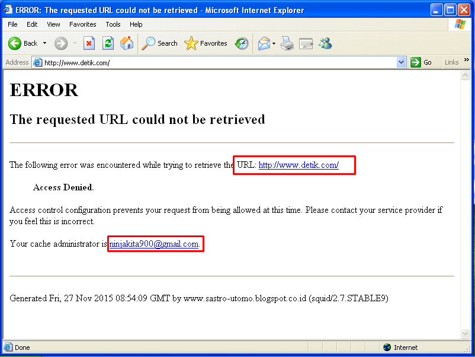Screen dimensions: 475x357
Task: Open the Help menu
Action: [x=136, y=24]
